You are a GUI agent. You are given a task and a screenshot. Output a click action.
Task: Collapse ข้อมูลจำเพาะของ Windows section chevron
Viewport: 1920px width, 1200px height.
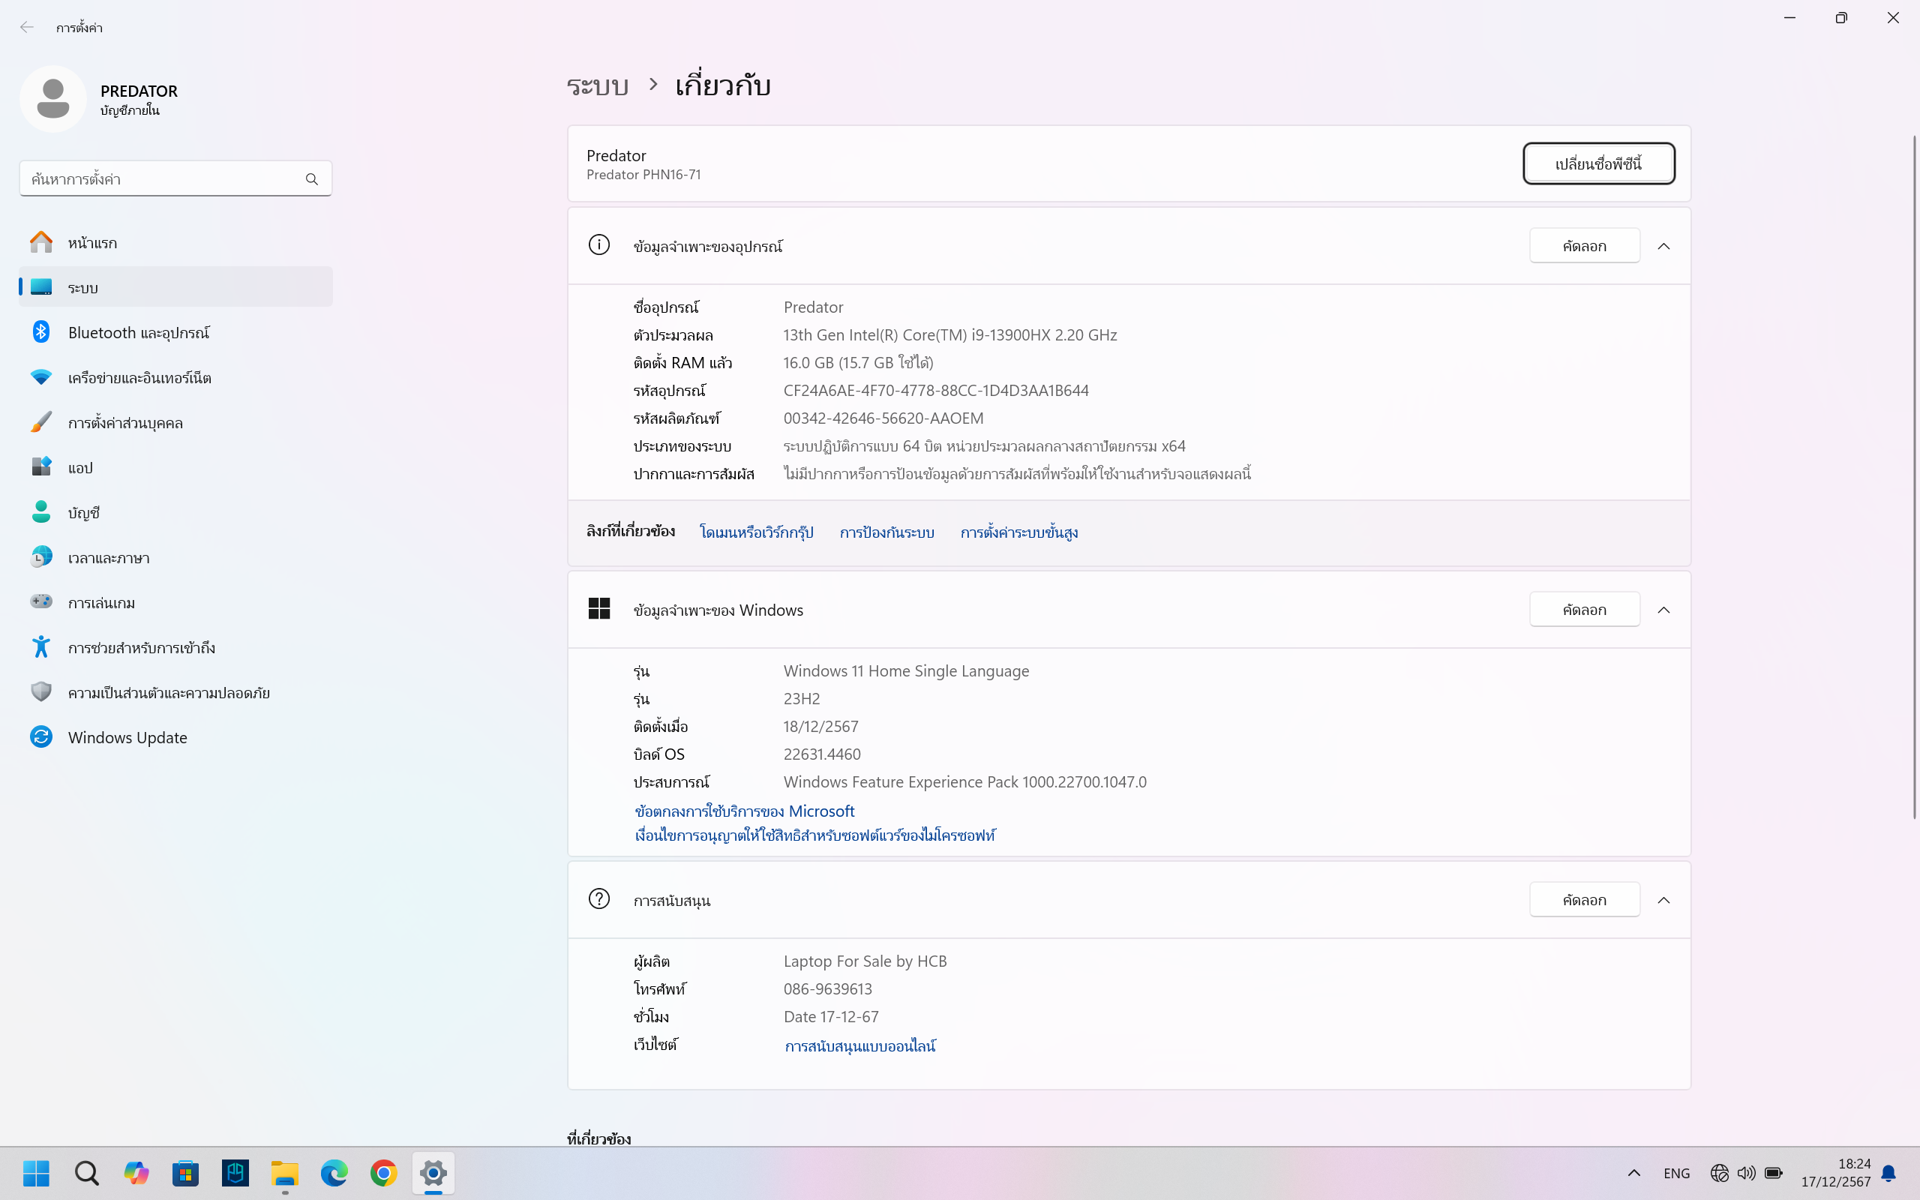click(1663, 610)
